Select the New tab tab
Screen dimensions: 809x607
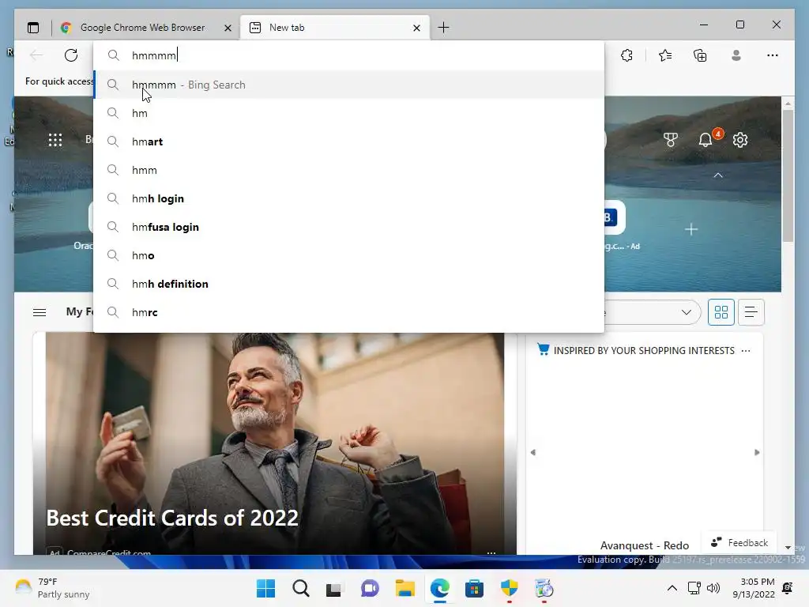click(x=335, y=28)
